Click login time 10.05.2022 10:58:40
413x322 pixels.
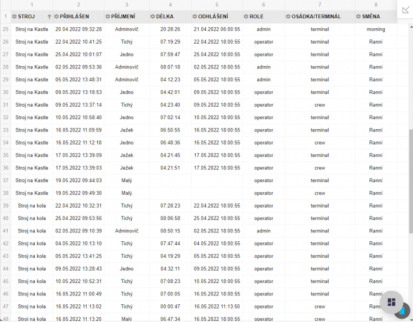(x=78, y=117)
